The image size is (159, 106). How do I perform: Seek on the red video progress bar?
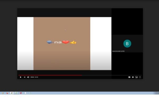pos(80,75)
